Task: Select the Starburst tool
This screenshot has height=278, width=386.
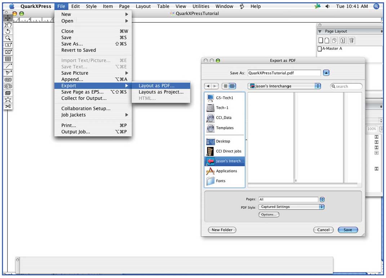Action: click(8, 100)
